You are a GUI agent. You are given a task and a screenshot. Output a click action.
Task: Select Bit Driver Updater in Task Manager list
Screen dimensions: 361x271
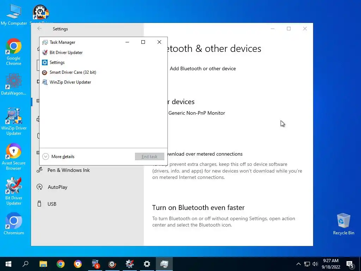103,53
